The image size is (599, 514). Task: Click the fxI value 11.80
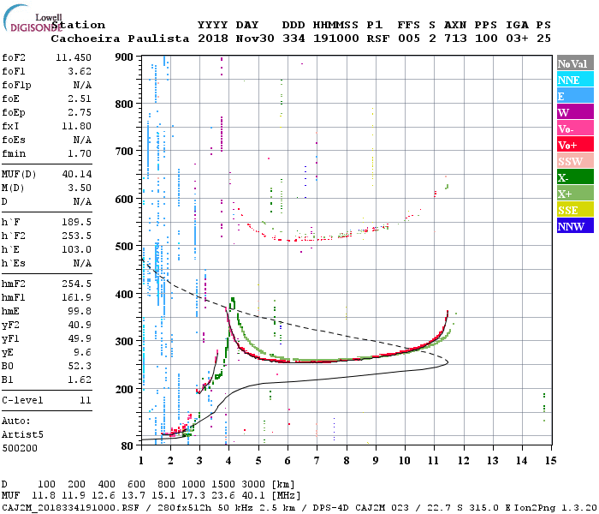click(x=76, y=126)
